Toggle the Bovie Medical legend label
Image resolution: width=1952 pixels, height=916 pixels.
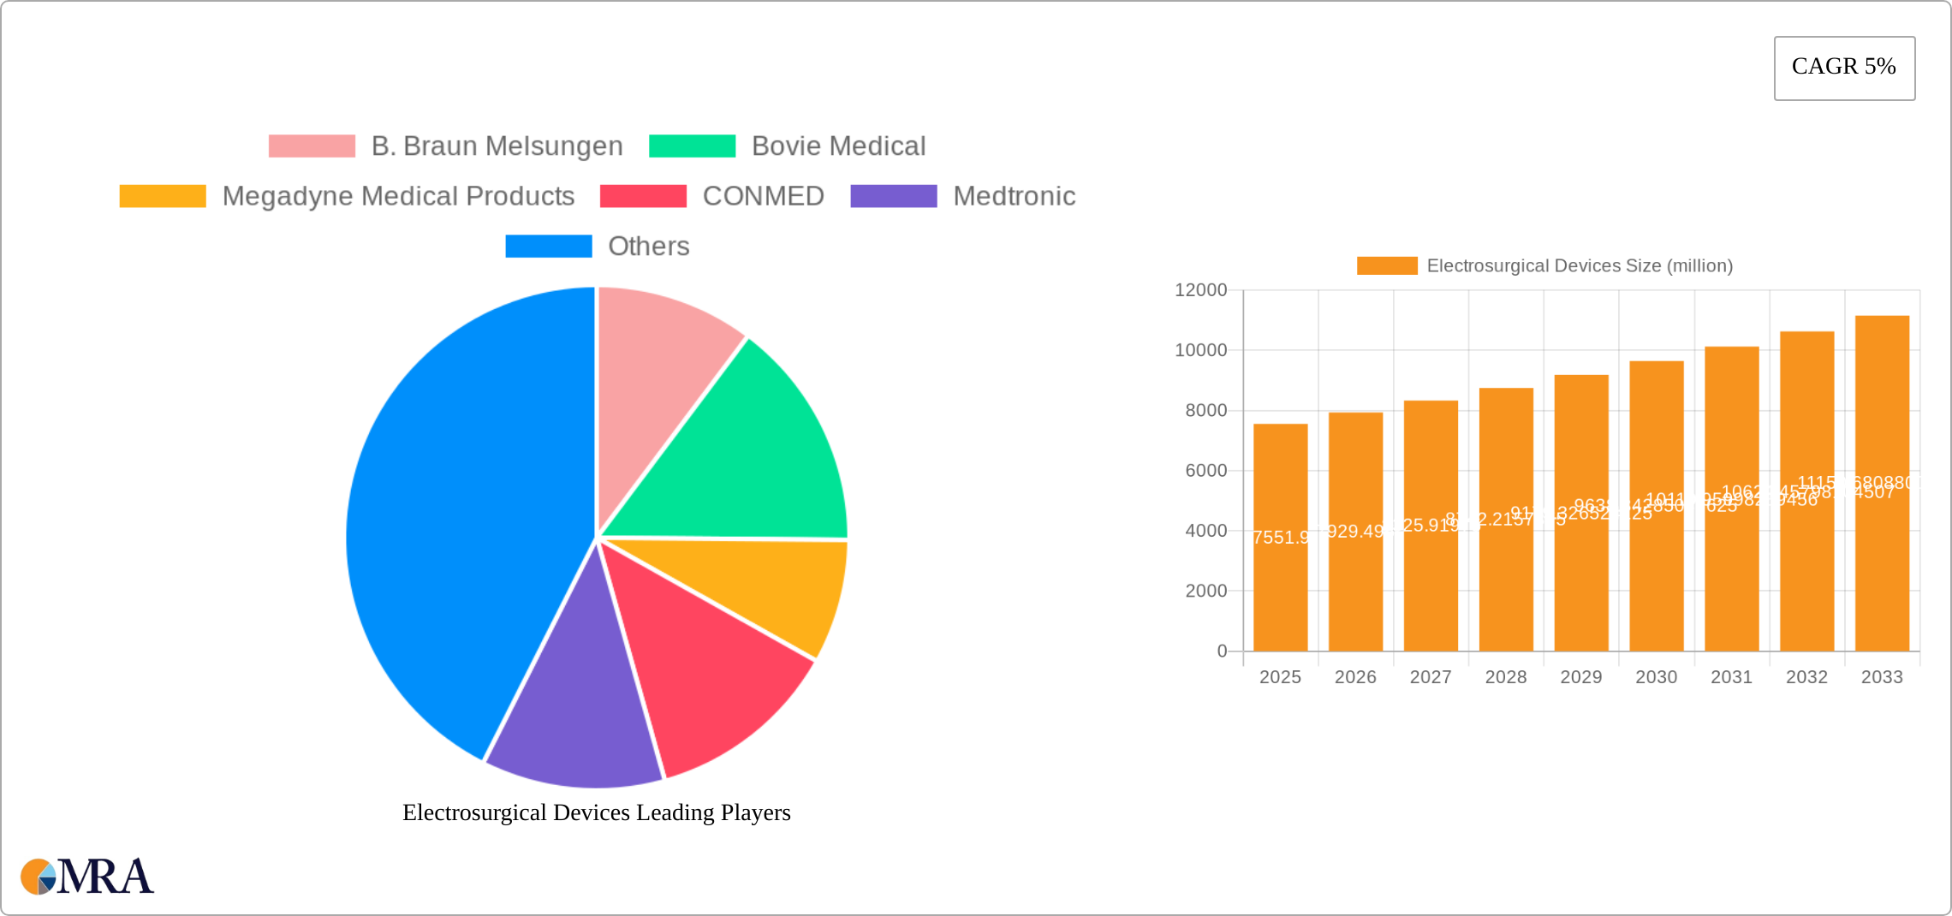[839, 146]
